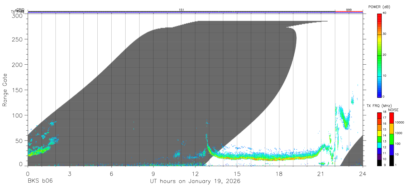The width and height of the screenshot is (408, 188).
Task: Click the "BKS b06" radar beam label
Action: [x=40, y=181]
